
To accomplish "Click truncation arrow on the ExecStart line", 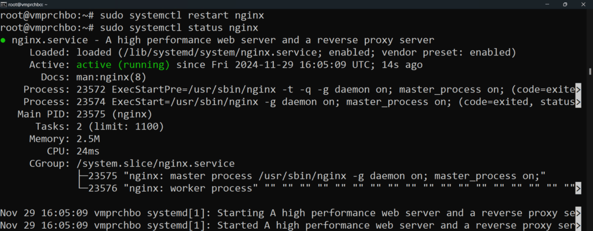I will click(x=578, y=102).
